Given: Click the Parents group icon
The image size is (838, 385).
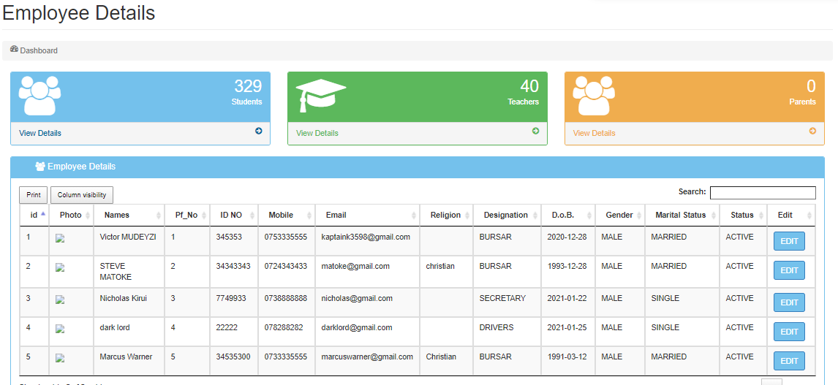Looking at the screenshot, I should pyautogui.click(x=594, y=96).
